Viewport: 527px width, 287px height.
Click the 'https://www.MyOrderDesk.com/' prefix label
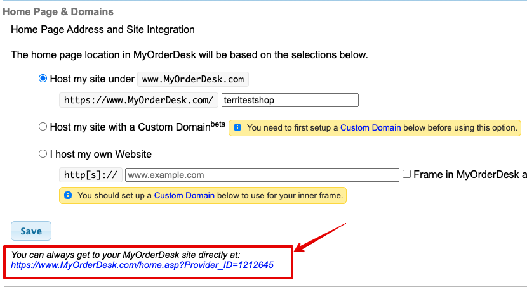pyautogui.click(x=138, y=100)
